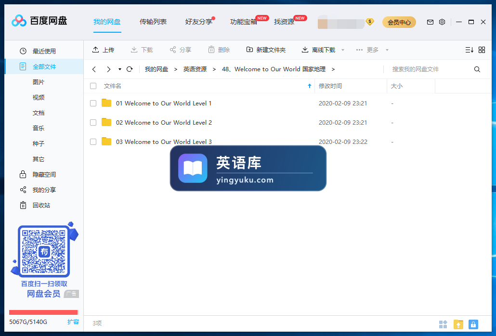The height and width of the screenshot is (336, 496).
Task: Click the offline download (离线下载) button
Action: click(x=318, y=50)
